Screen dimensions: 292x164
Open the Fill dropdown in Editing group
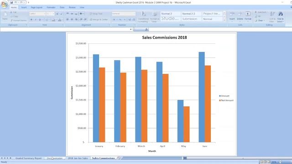click(x=258, y=16)
